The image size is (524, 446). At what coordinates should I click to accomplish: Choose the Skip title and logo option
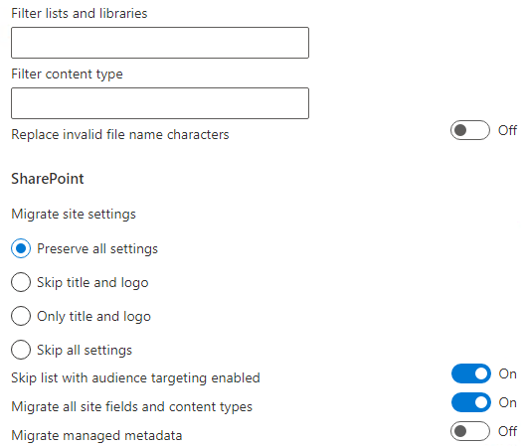[21, 282]
